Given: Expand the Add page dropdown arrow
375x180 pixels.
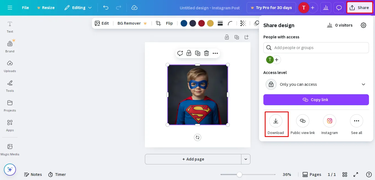Looking at the screenshot, I should pyautogui.click(x=246, y=159).
